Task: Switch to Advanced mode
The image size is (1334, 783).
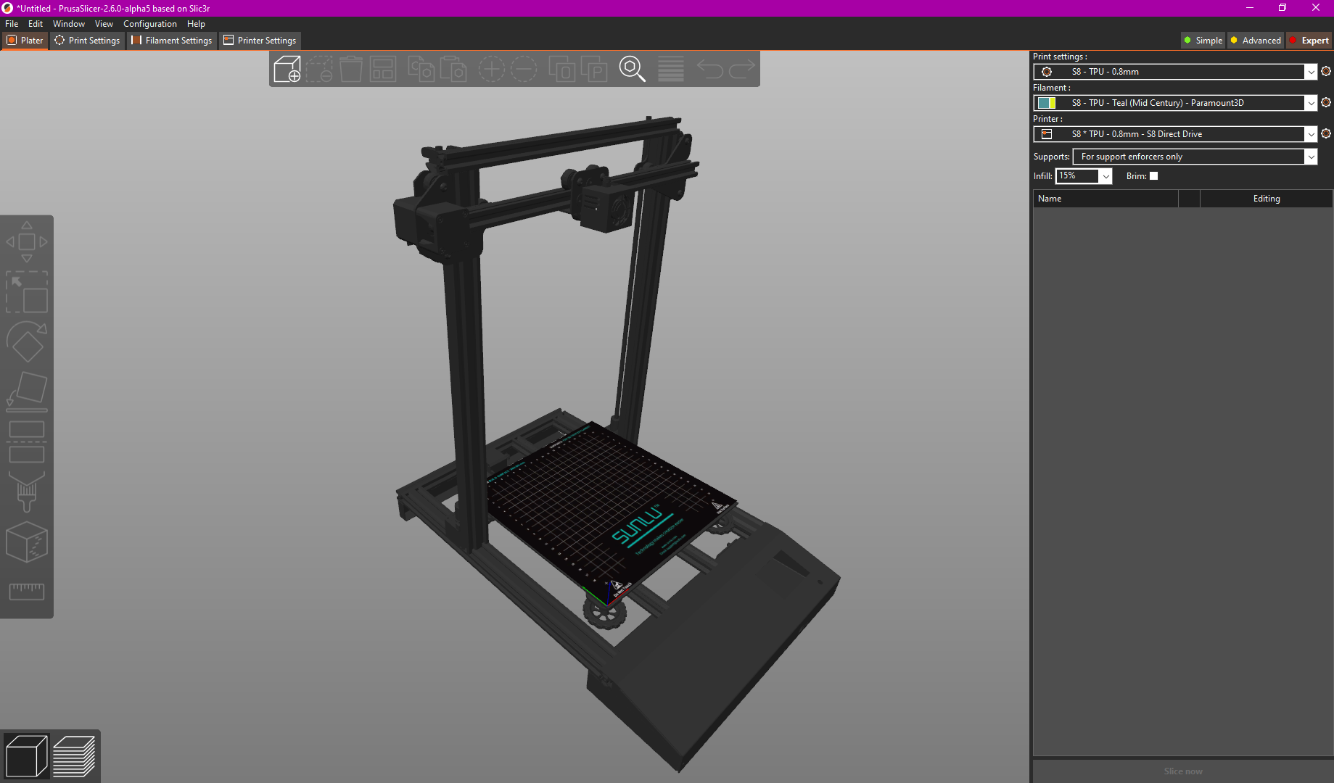Action: click(1255, 40)
